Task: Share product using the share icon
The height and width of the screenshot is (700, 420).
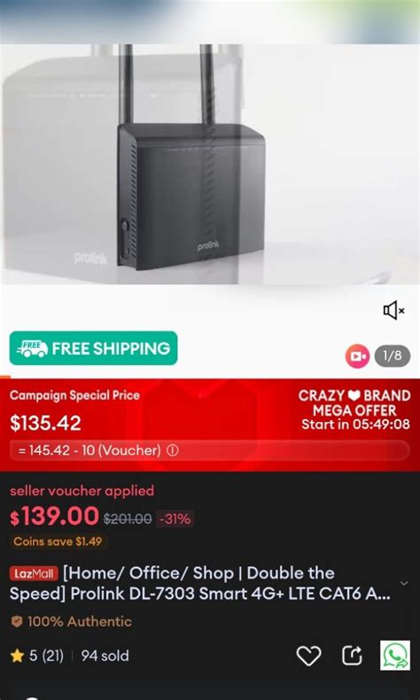Action: click(x=352, y=656)
